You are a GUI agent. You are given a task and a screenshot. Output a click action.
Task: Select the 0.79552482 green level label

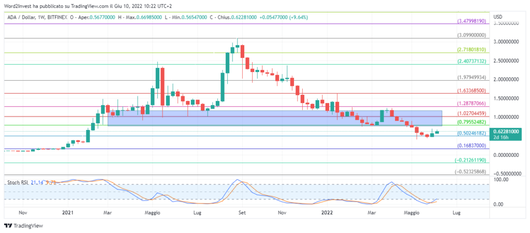tap(472, 122)
